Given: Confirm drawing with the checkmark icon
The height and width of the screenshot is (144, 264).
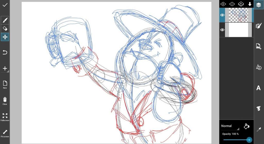Looking at the screenshot, I should click(5, 5).
